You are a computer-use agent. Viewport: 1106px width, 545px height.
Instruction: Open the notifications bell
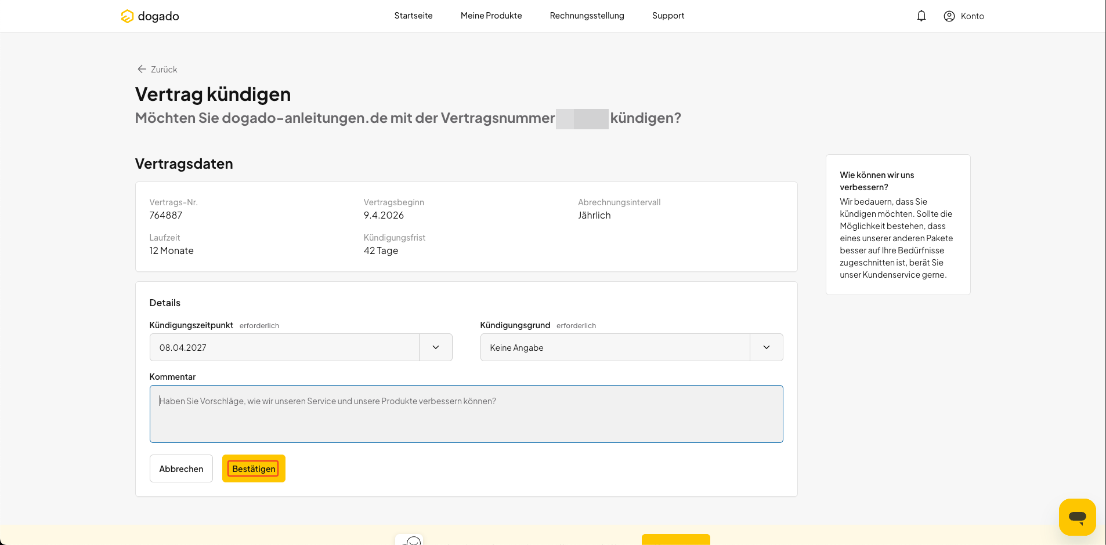point(921,16)
